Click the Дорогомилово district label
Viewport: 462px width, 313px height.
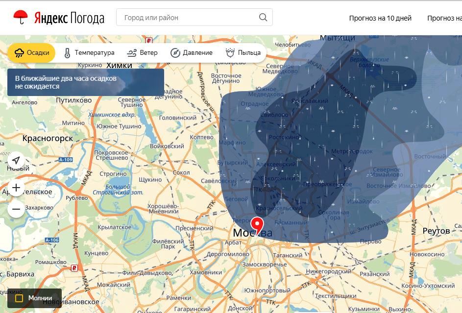click(228, 254)
